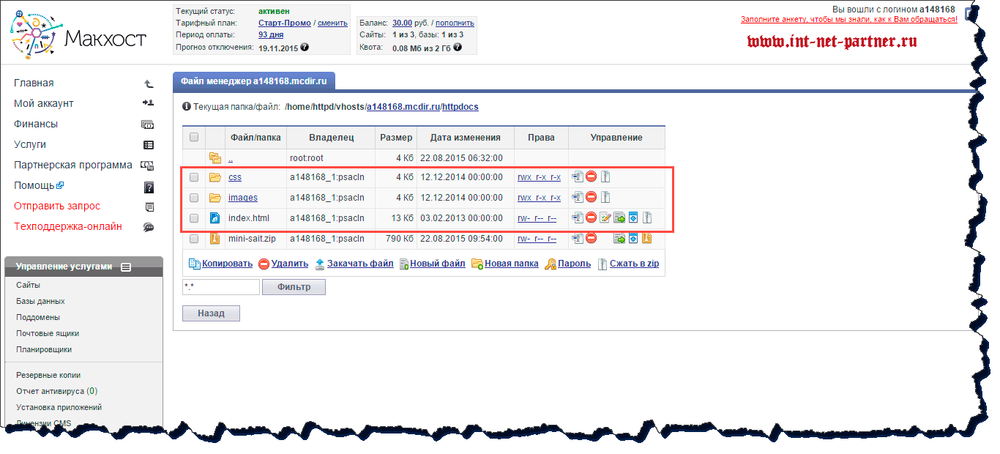Viewport: 1000px width, 454px height.
Task: Delete the css folder using its red icon
Action: pos(591,176)
